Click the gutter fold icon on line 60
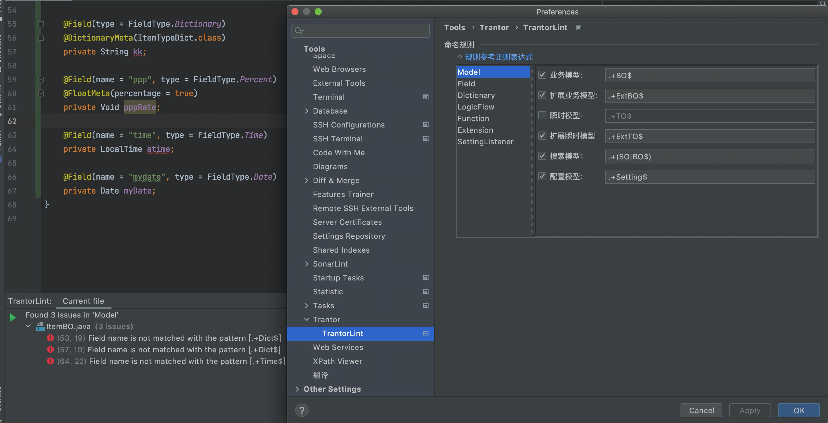The image size is (828, 423). click(x=41, y=93)
